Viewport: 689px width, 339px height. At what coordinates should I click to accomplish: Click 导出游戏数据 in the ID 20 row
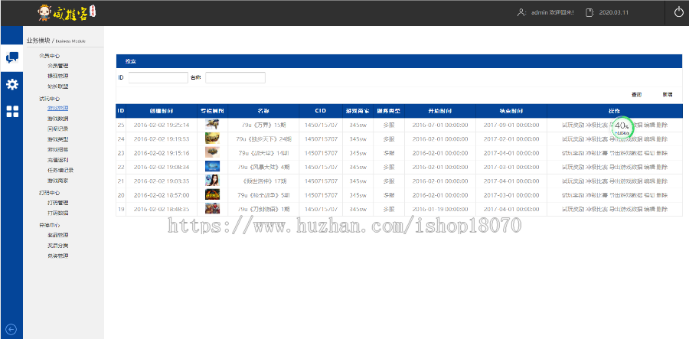point(625,195)
